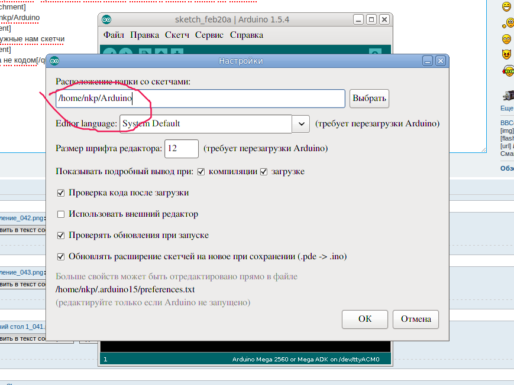This screenshot has width=514, height=385.
Task: Insert the wide-eyed smiley emoticon
Action: pyautogui.click(x=508, y=23)
